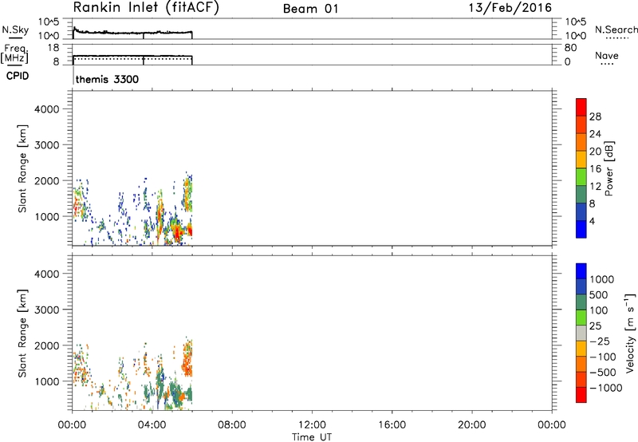Click the '1000' Velocity colorbar value
The image size is (638, 442).
pos(602,279)
